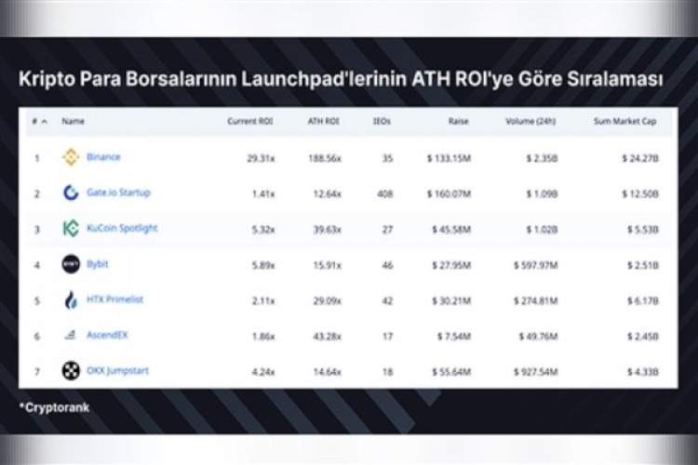Click the KuCoin Spotlight logo icon
The image size is (698, 465).
coord(71,228)
